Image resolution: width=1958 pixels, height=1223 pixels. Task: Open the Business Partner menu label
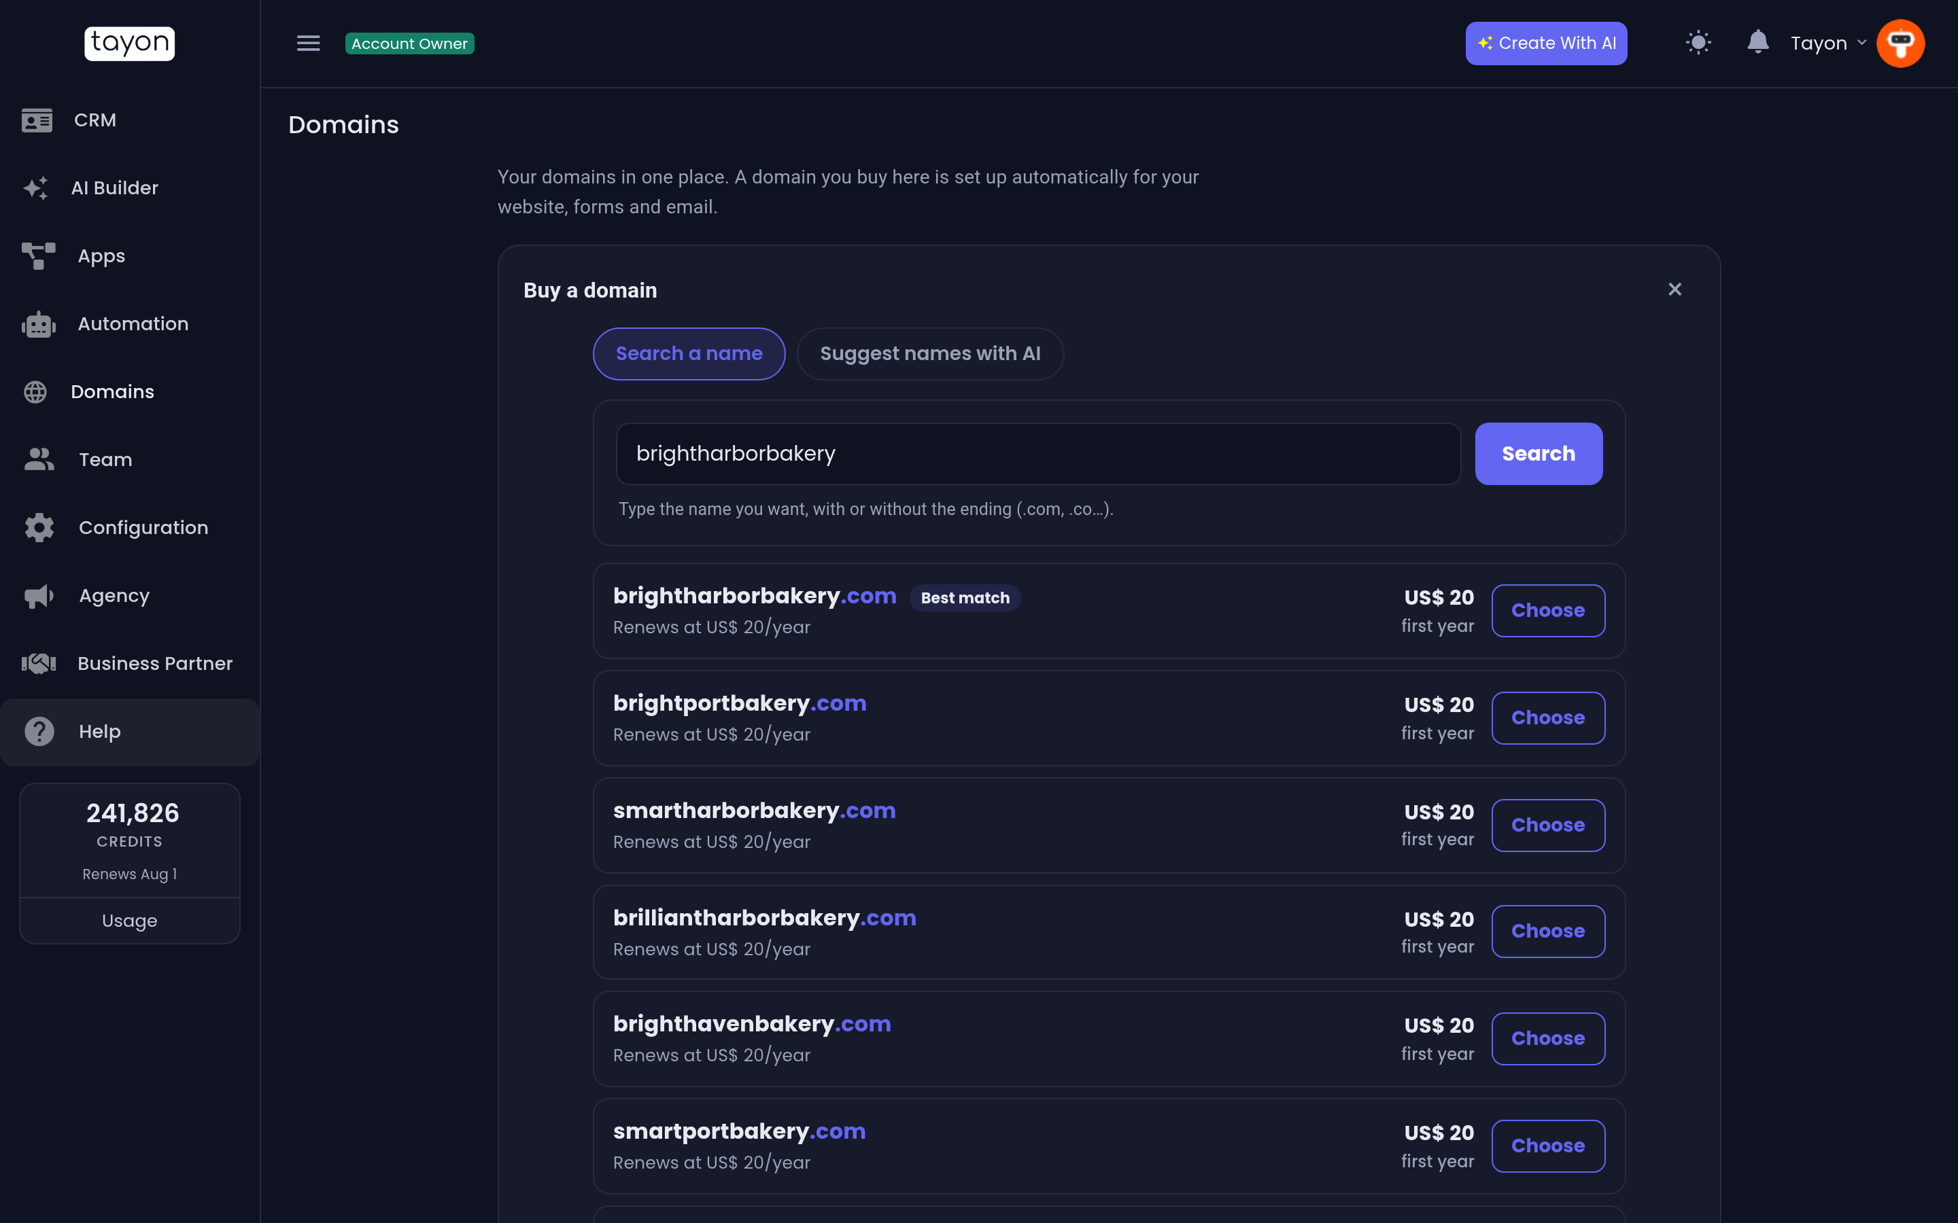(155, 663)
